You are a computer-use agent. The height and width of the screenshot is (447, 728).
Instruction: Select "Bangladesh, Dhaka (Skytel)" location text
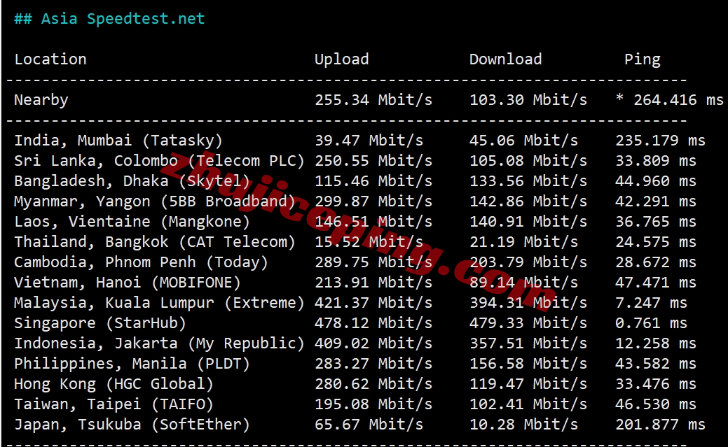pyautogui.click(x=132, y=181)
